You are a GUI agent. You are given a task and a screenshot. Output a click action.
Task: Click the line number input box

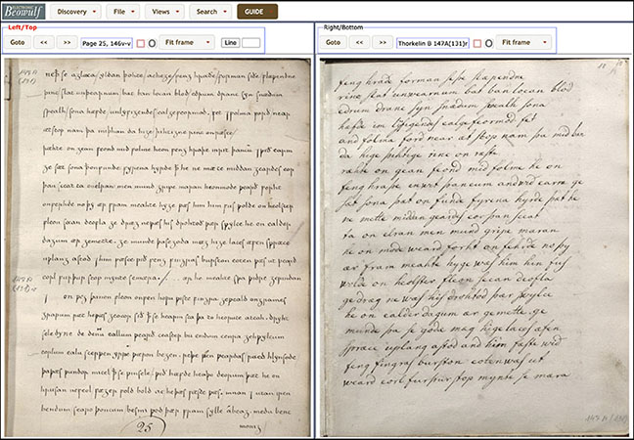tap(251, 43)
